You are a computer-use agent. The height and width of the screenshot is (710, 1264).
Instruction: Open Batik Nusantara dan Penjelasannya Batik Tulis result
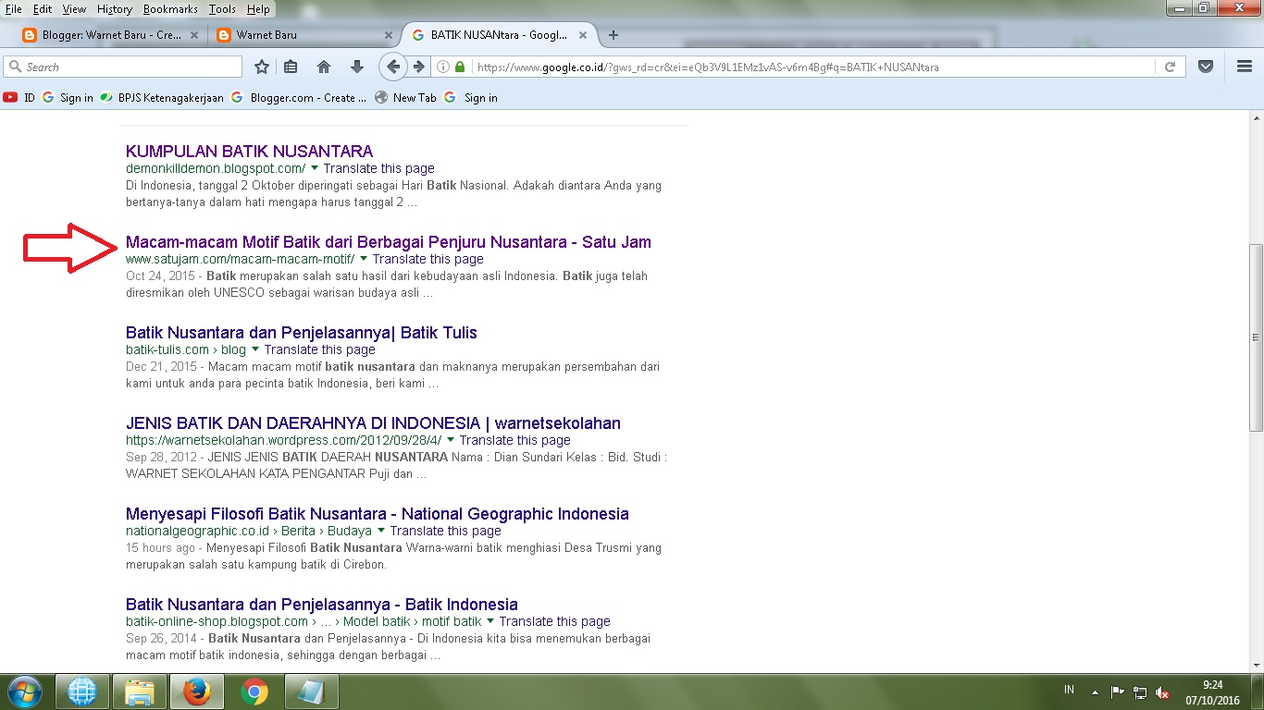pos(302,332)
